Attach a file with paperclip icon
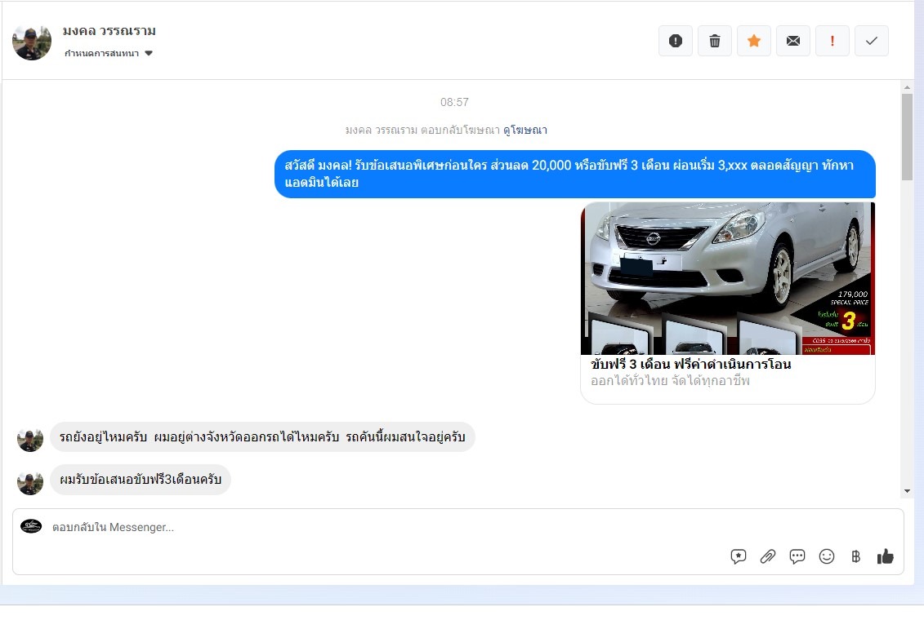The width and height of the screenshot is (924, 620). [x=768, y=556]
